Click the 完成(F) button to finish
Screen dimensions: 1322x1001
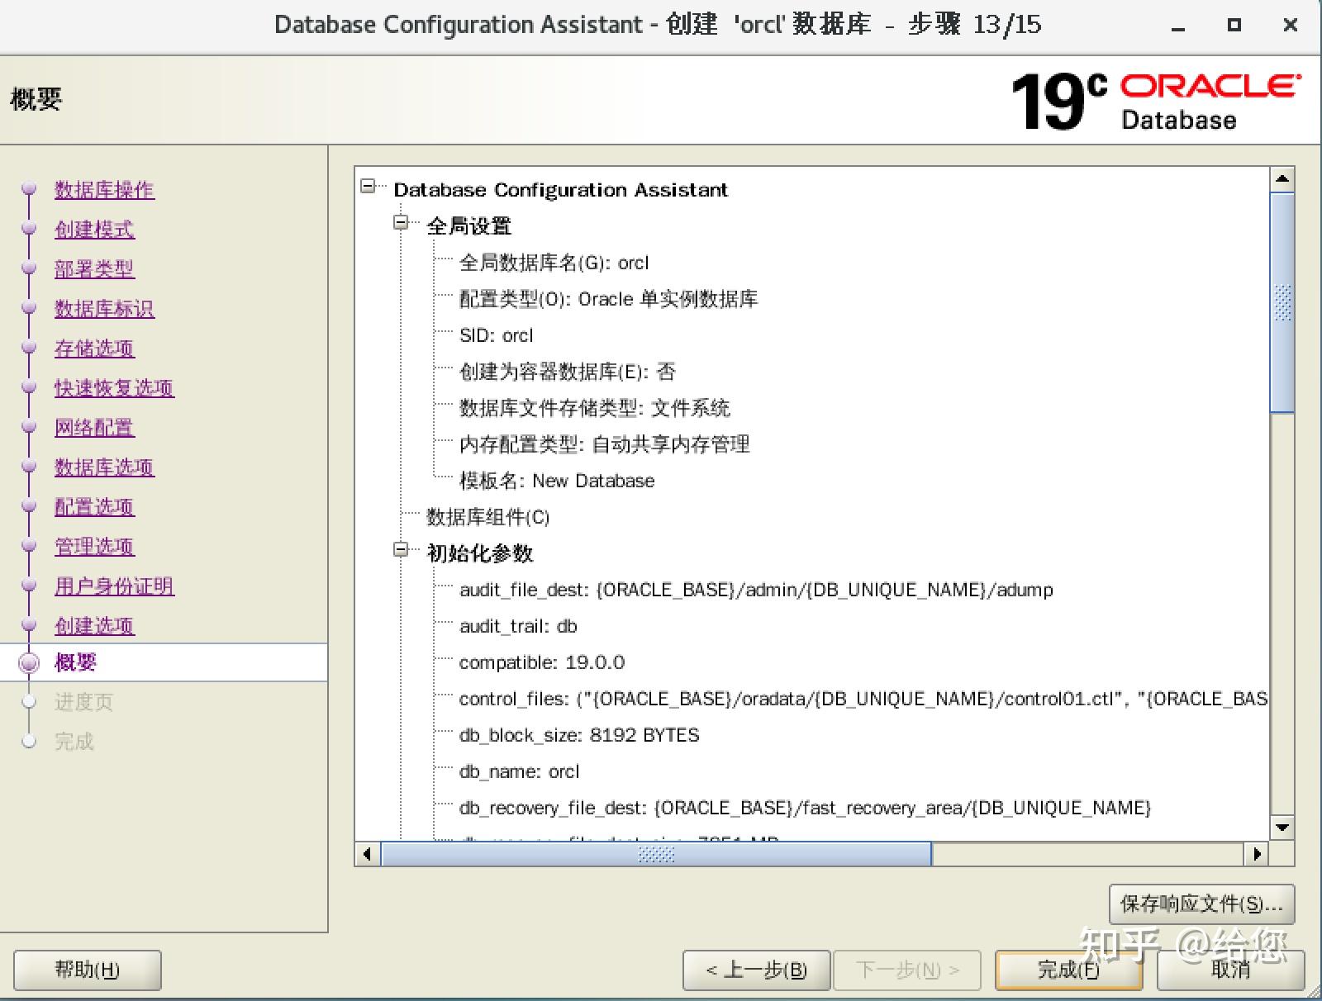pos(1068,970)
